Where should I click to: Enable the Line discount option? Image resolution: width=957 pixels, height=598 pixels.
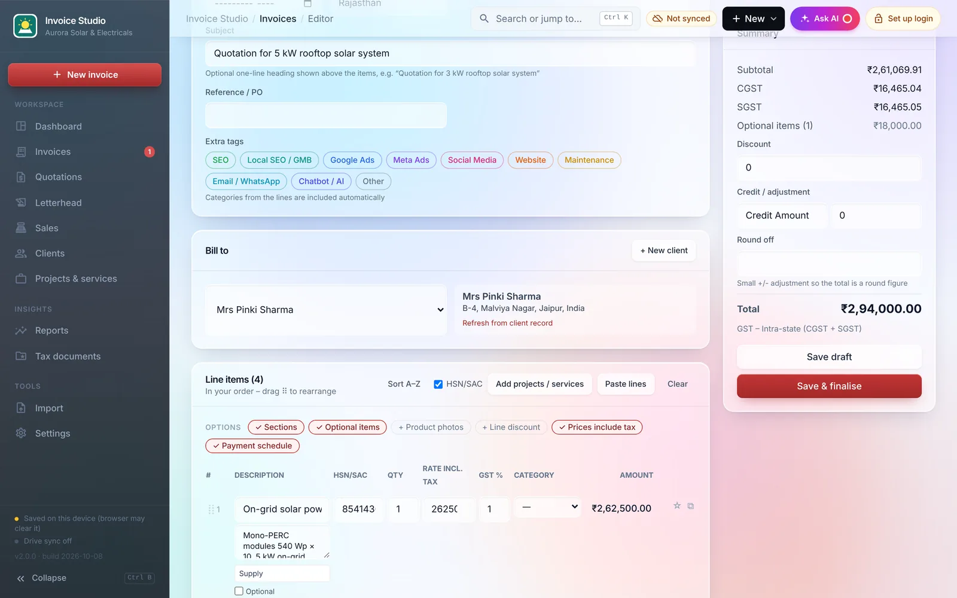[511, 428]
